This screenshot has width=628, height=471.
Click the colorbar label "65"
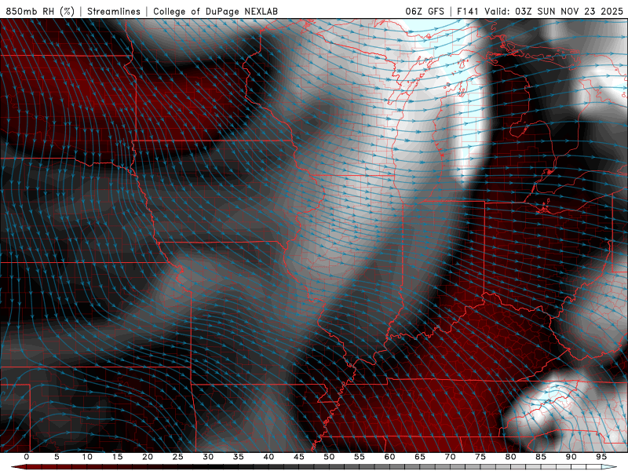pyautogui.click(x=420, y=457)
